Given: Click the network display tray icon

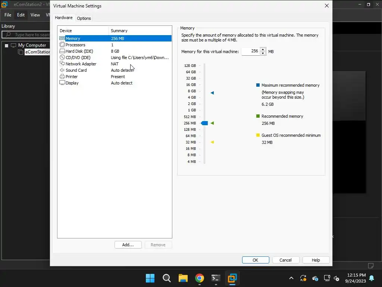Looking at the screenshot, I should pyautogui.click(x=327, y=278).
